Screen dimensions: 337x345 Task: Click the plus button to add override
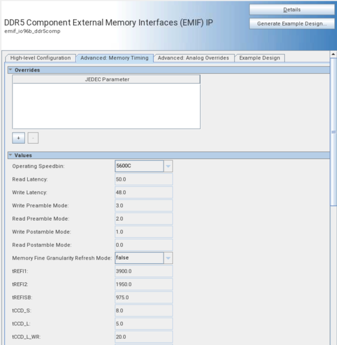(18, 138)
